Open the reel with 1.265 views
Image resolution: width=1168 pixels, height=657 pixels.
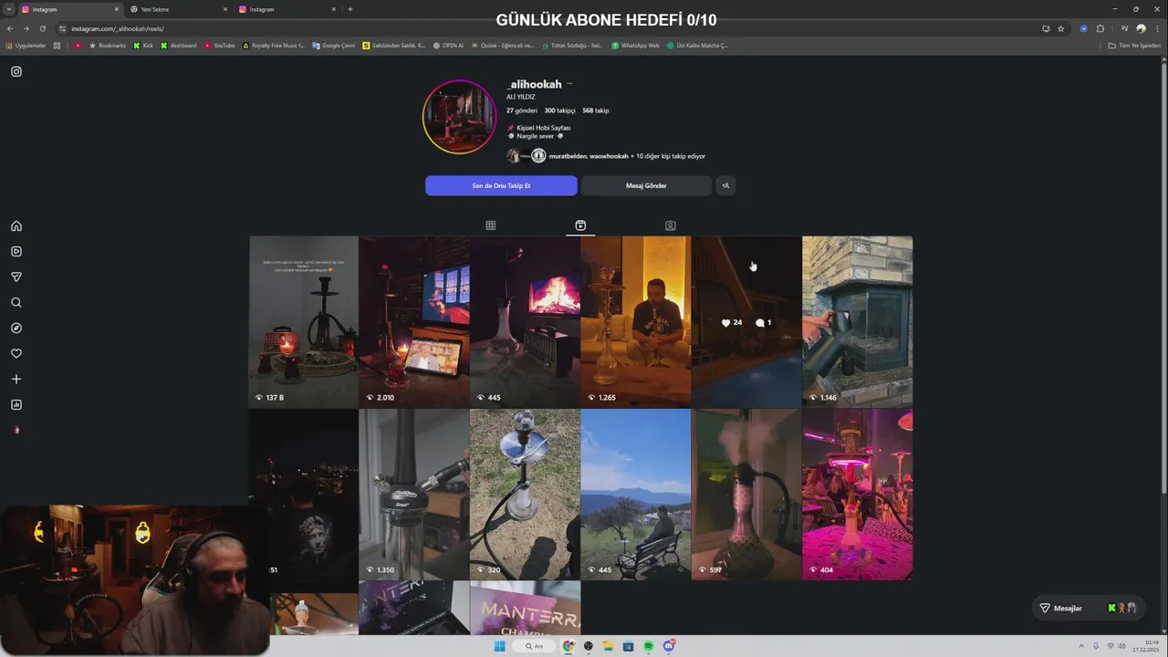coord(636,321)
